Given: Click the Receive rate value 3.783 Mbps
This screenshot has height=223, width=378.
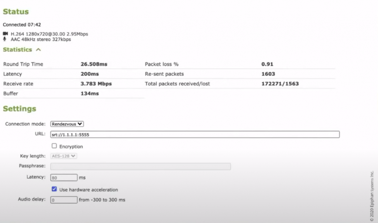Looking at the screenshot, I should point(96,84).
